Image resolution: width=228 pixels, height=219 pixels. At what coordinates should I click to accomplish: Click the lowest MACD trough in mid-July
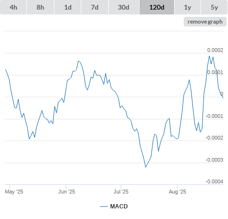(146, 167)
